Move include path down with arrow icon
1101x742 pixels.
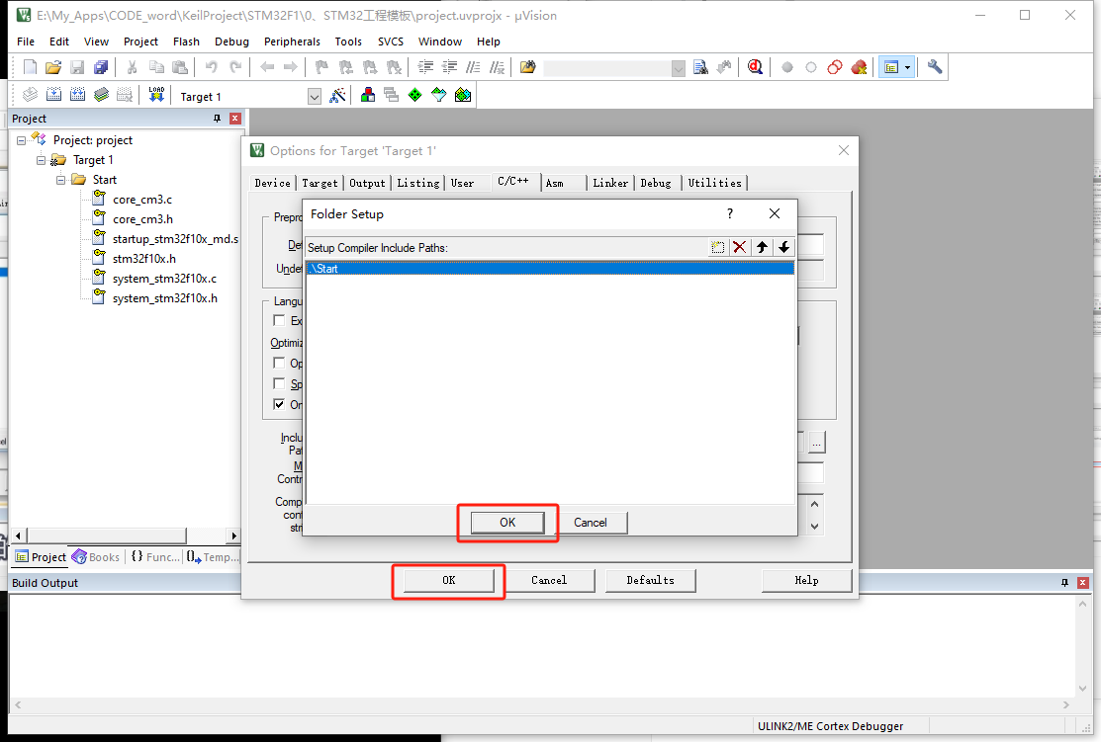point(784,247)
